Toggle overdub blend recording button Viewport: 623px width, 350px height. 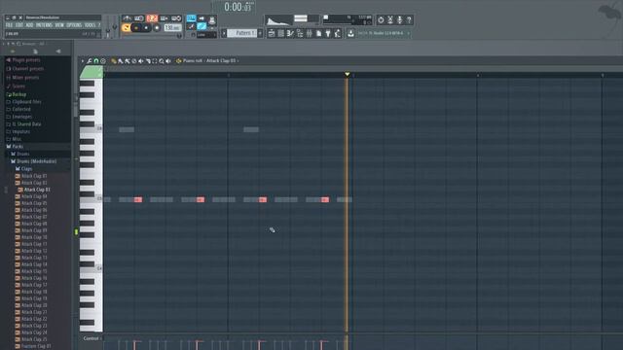pos(164,18)
